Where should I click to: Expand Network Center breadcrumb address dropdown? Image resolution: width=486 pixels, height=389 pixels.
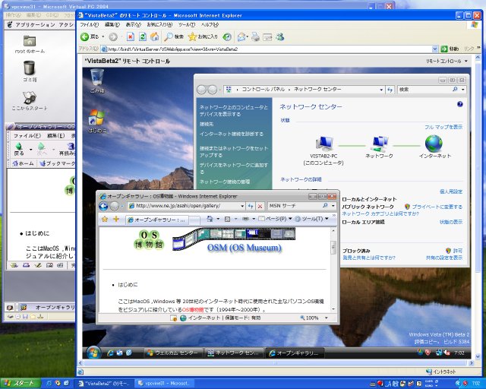pyautogui.click(x=381, y=90)
